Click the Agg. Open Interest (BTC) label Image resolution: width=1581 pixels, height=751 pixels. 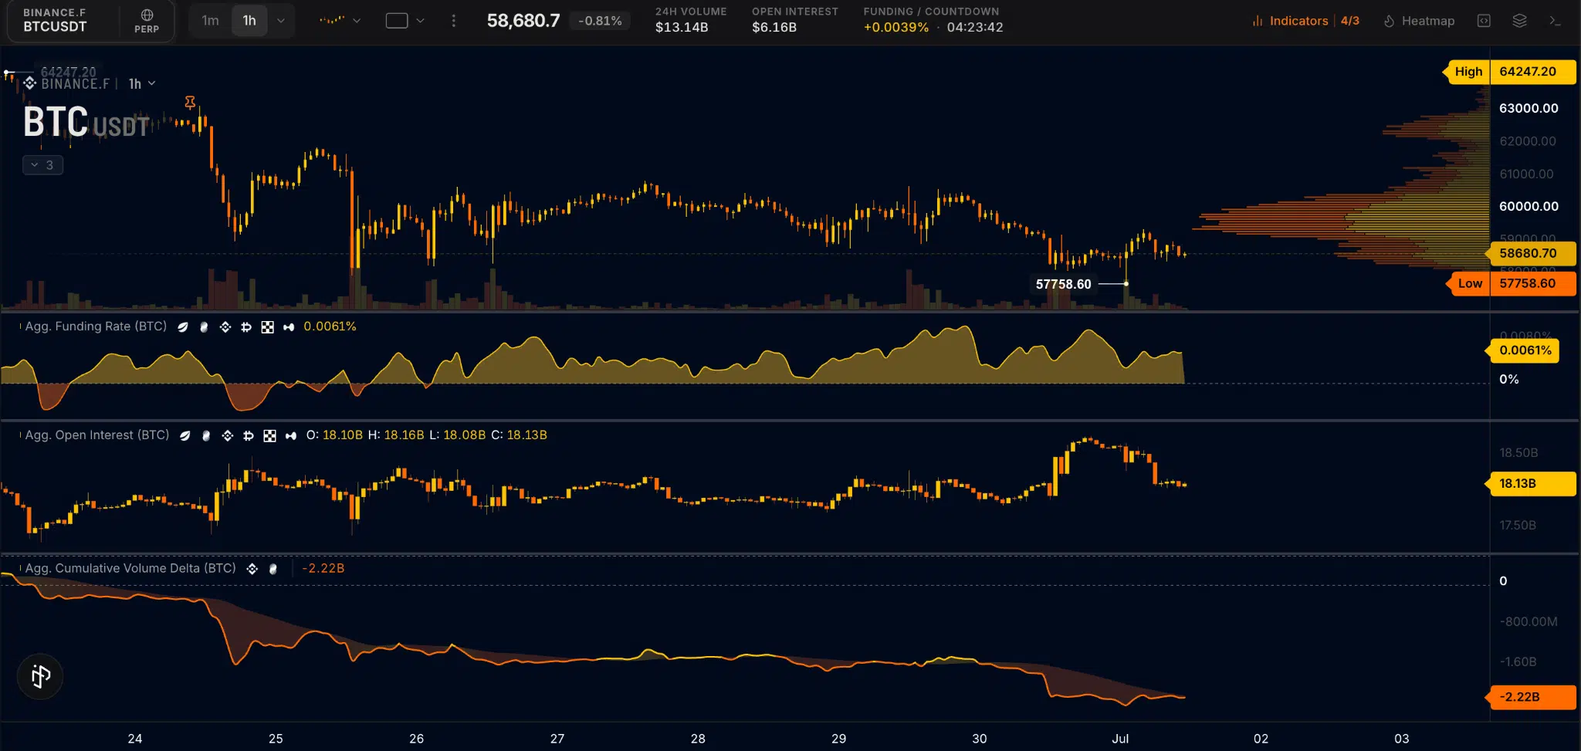pyautogui.click(x=97, y=435)
